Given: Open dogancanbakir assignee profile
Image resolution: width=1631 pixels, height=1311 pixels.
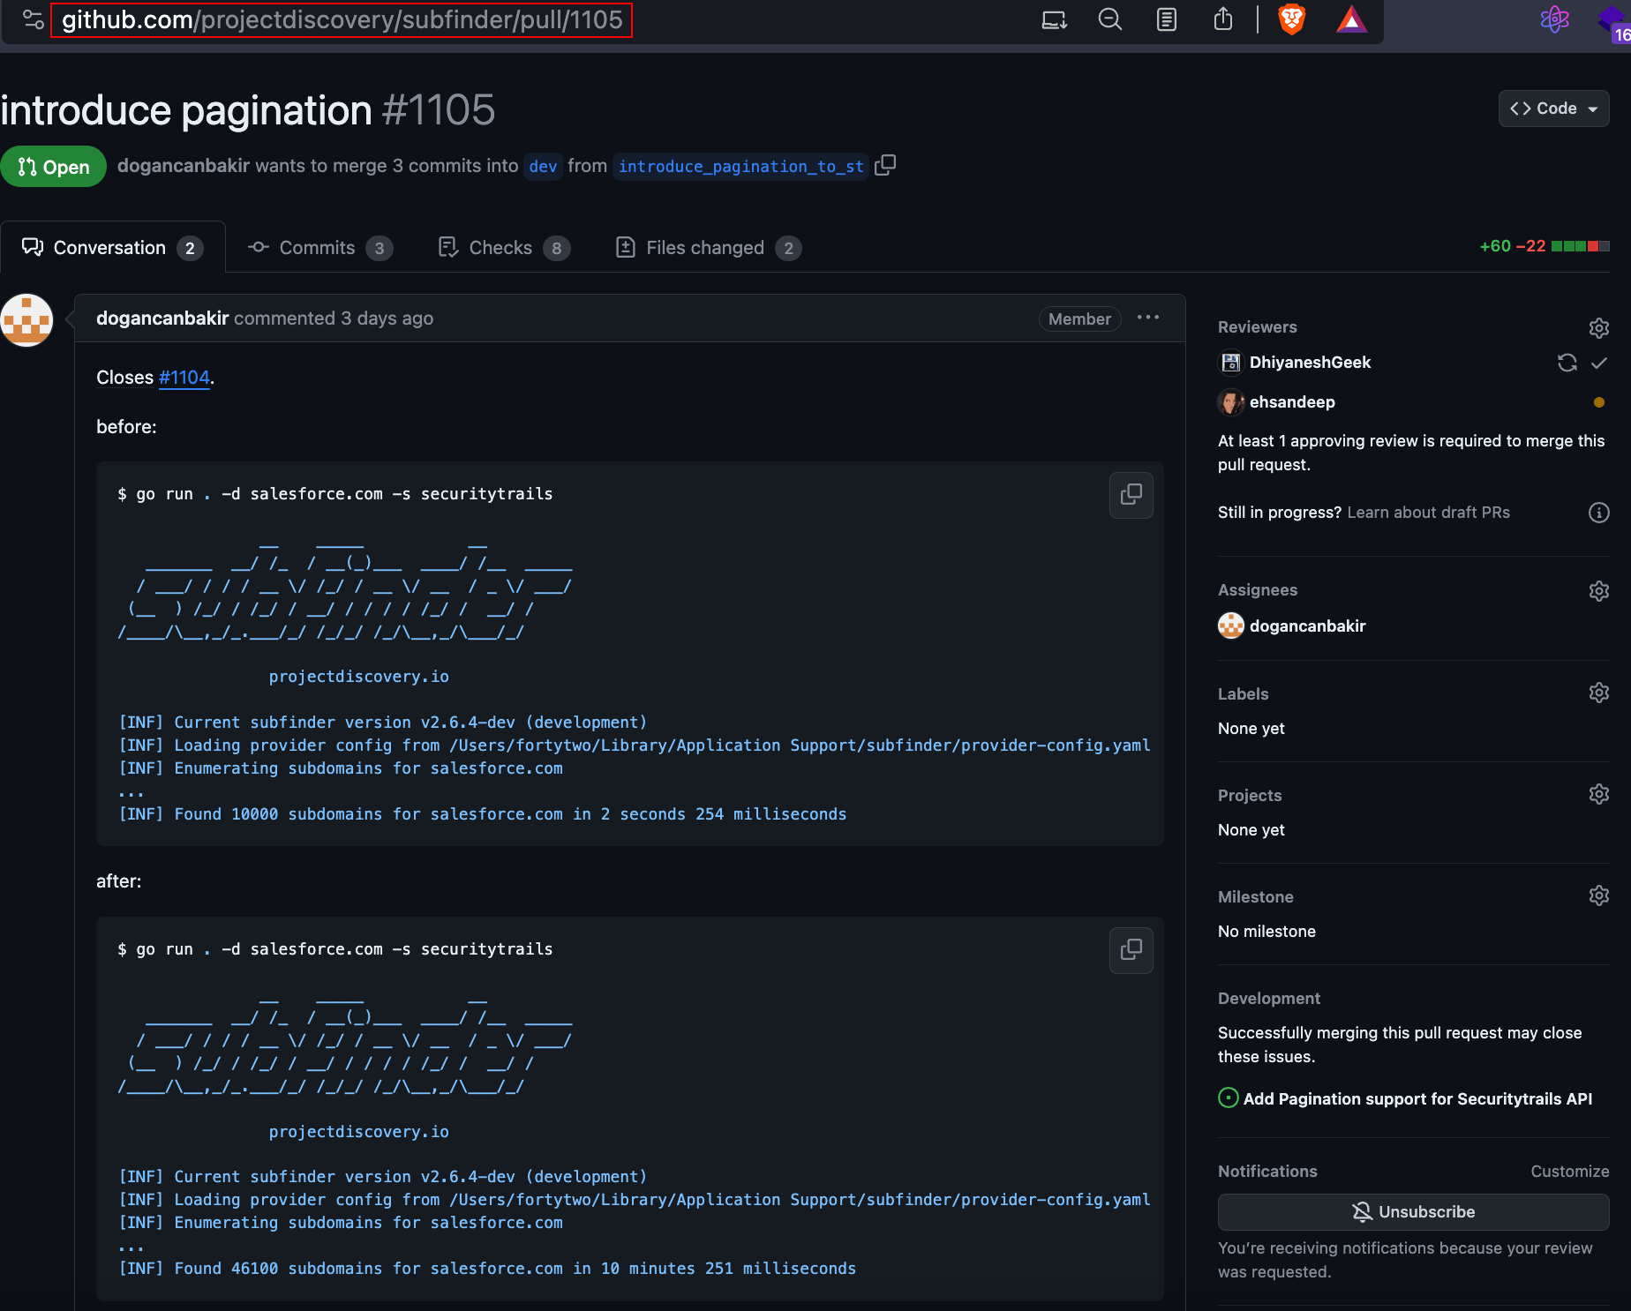Looking at the screenshot, I should [1307, 626].
